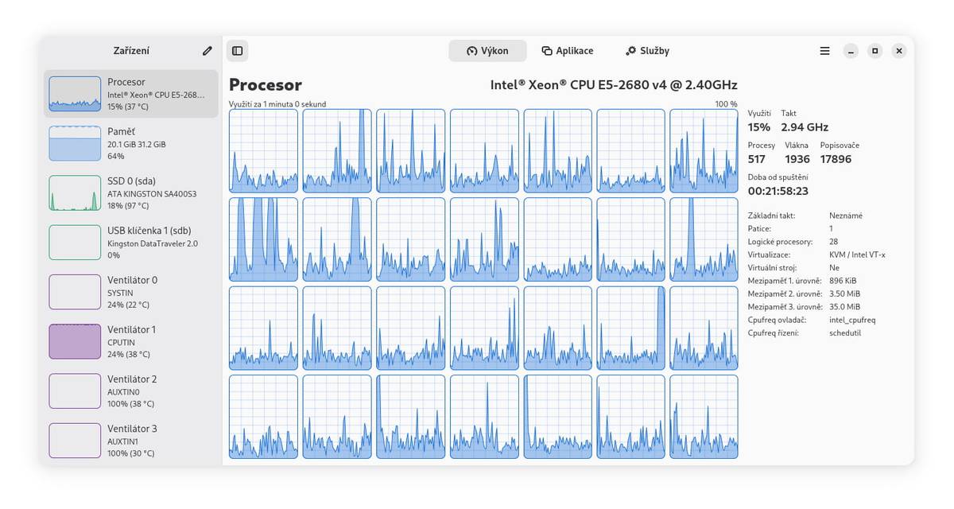Click the Paměť usage graph thumbnail
The height and width of the screenshot is (509, 954).
click(75, 144)
